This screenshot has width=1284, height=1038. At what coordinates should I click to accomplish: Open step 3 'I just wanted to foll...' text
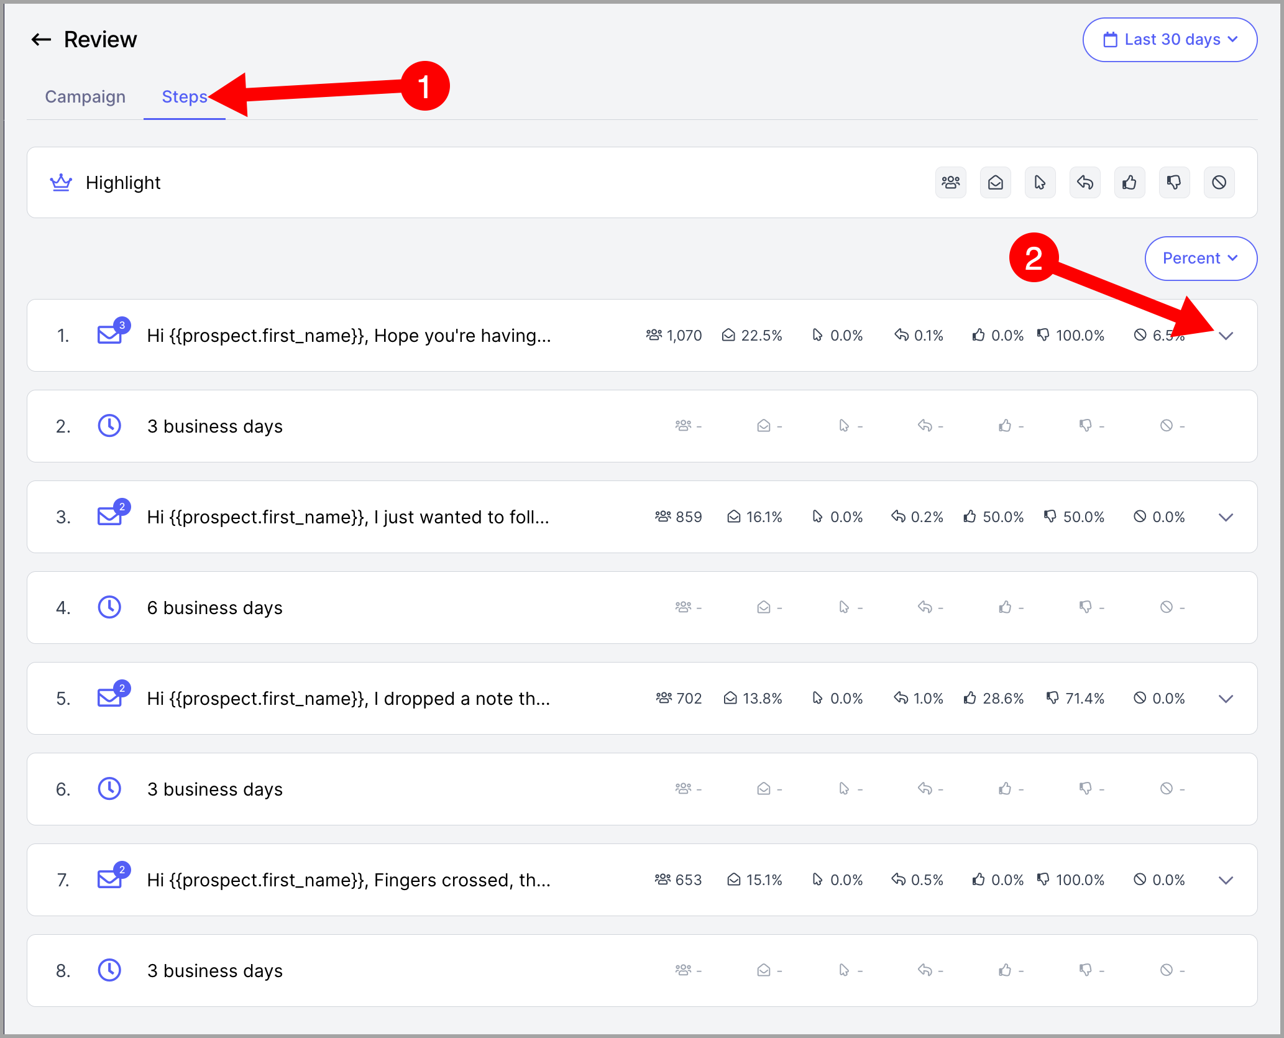pyautogui.click(x=348, y=517)
